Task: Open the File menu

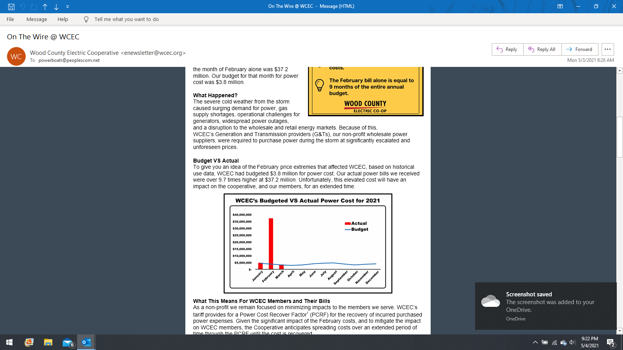Action: (x=10, y=19)
